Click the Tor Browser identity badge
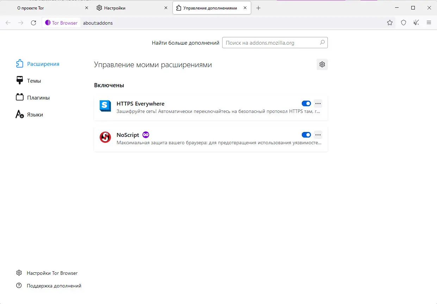Screen dimensions: 437x304 coord(61,23)
